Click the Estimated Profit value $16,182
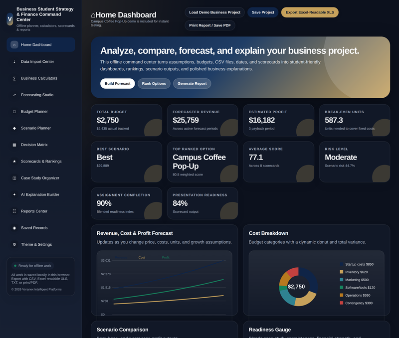This screenshot has height=338, width=399. pos(261,120)
